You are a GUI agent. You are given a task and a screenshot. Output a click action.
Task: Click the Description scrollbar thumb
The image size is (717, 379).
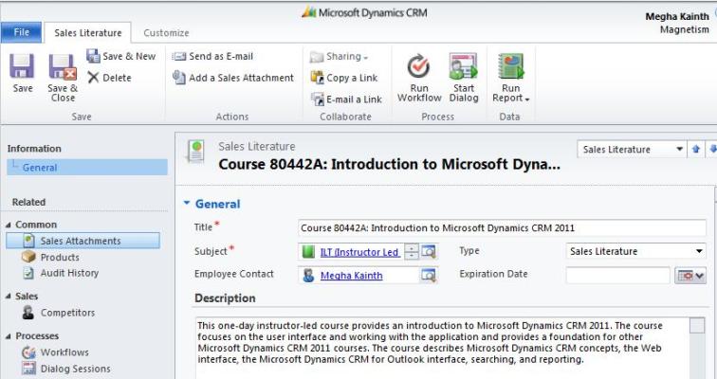(697, 326)
